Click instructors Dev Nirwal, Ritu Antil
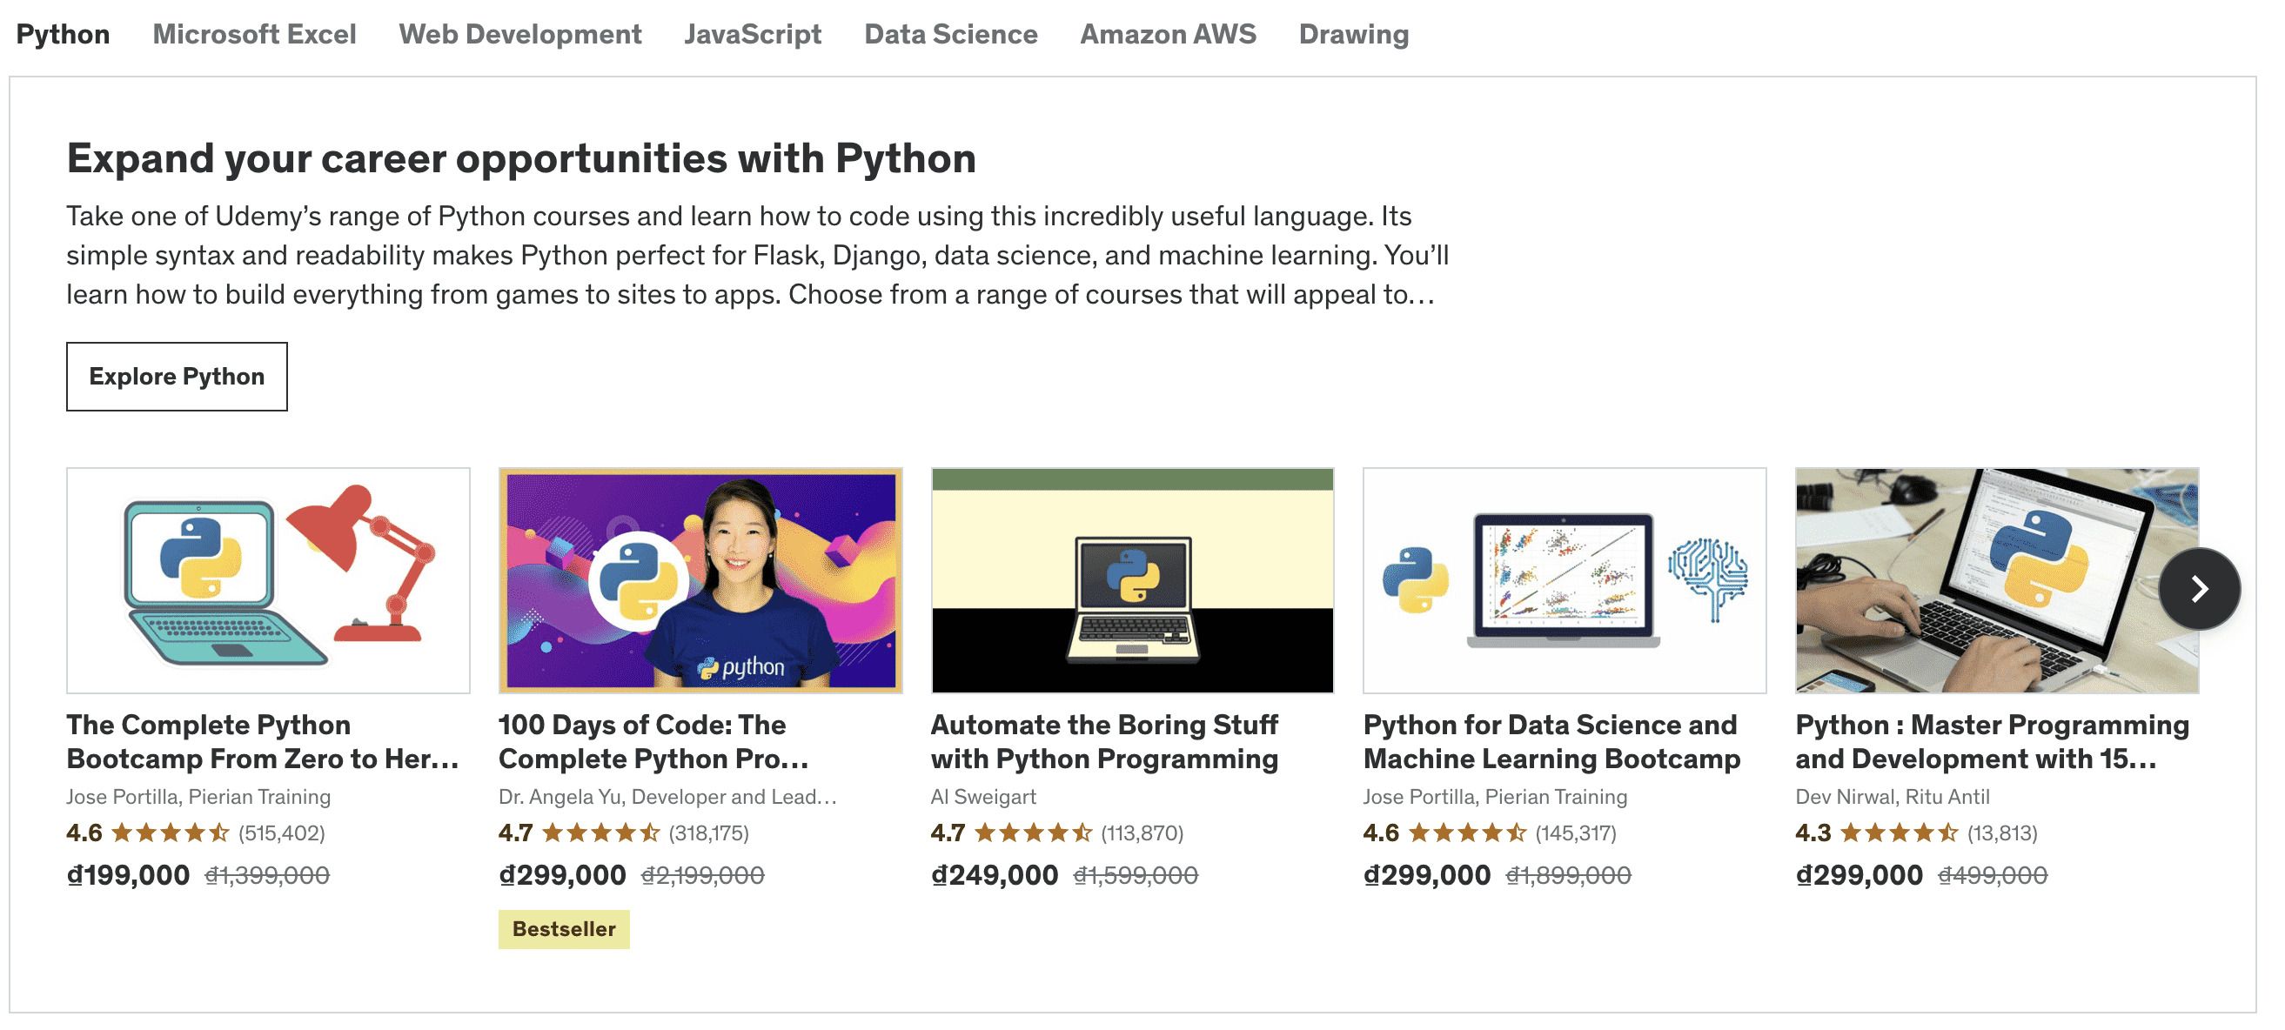This screenshot has height=1030, width=2285. click(1892, 797)
